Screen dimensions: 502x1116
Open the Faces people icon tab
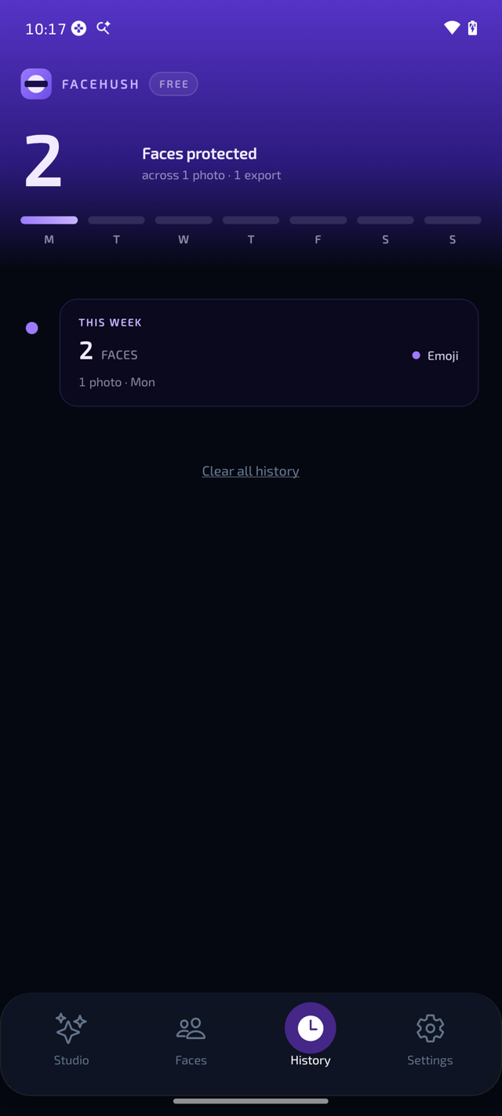point(191,1028)
